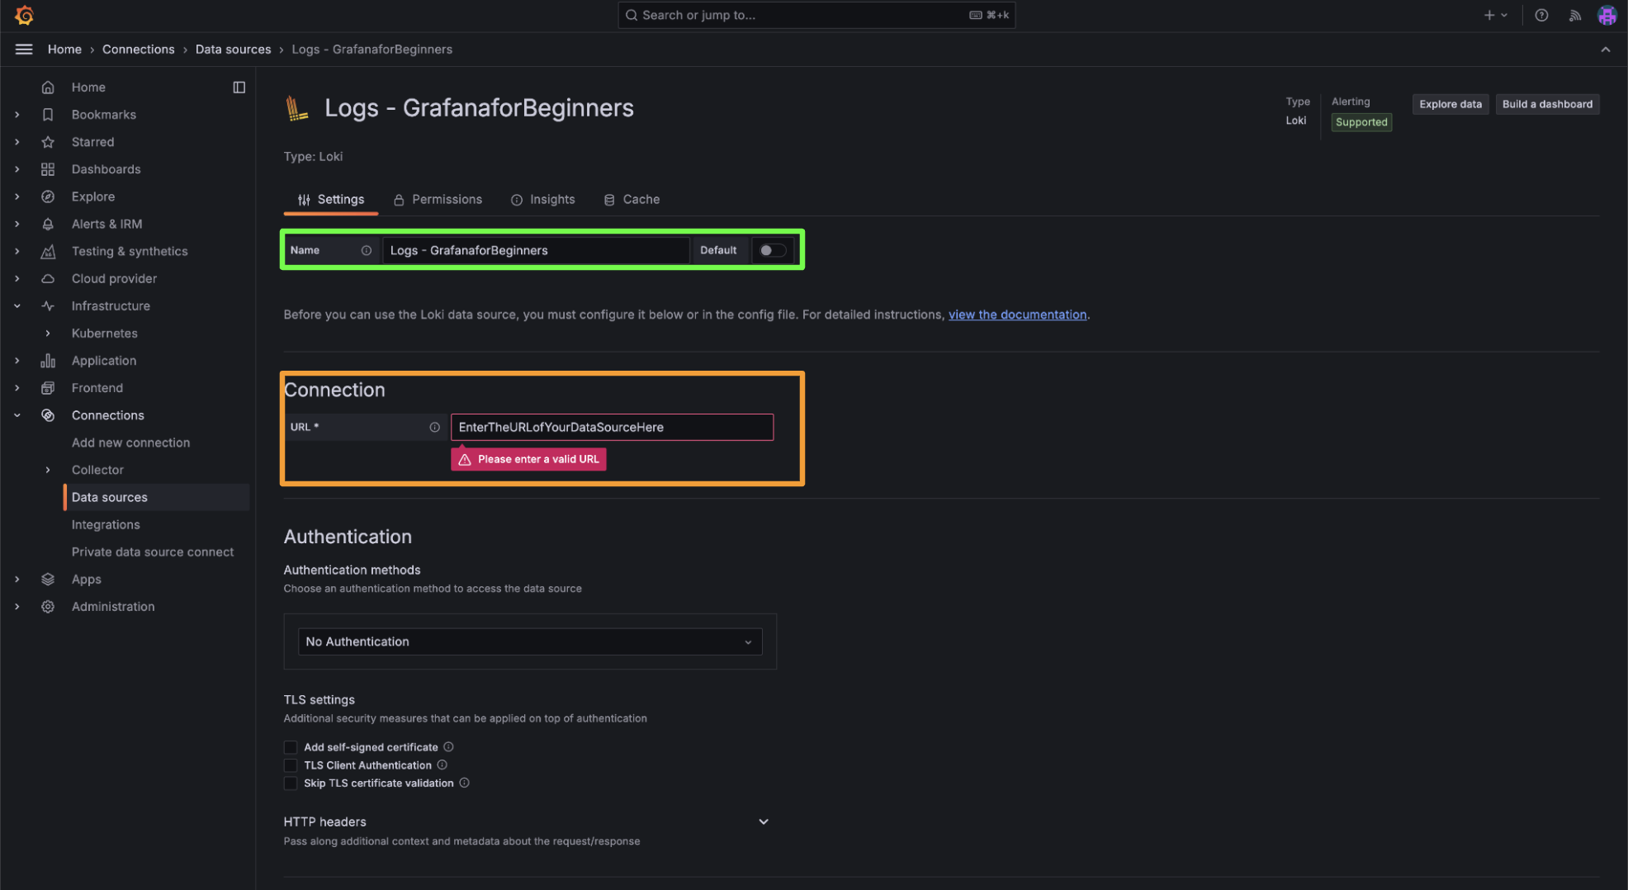Open the Insights tab
The image size is (1628, 890).
point(542,200)
